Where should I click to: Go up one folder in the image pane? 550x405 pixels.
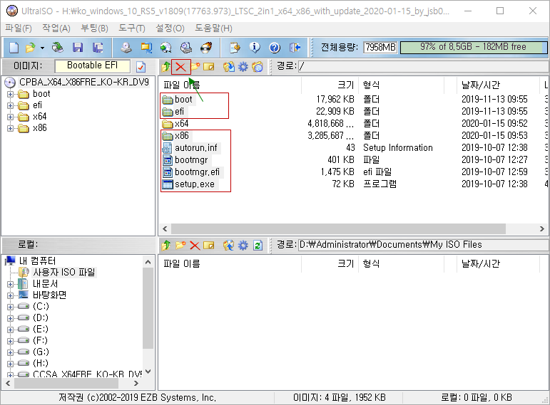click(x=166, y=66)
